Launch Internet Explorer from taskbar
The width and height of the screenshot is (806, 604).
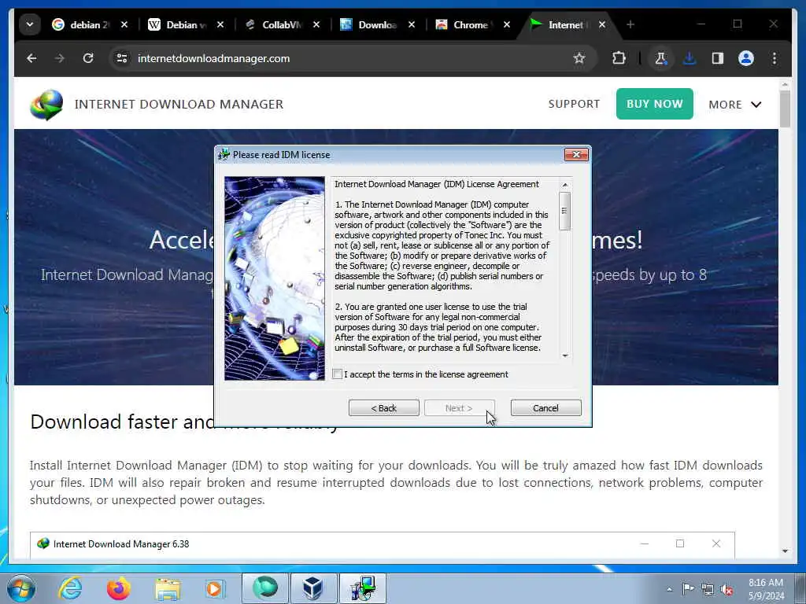(x=70, y=588)
